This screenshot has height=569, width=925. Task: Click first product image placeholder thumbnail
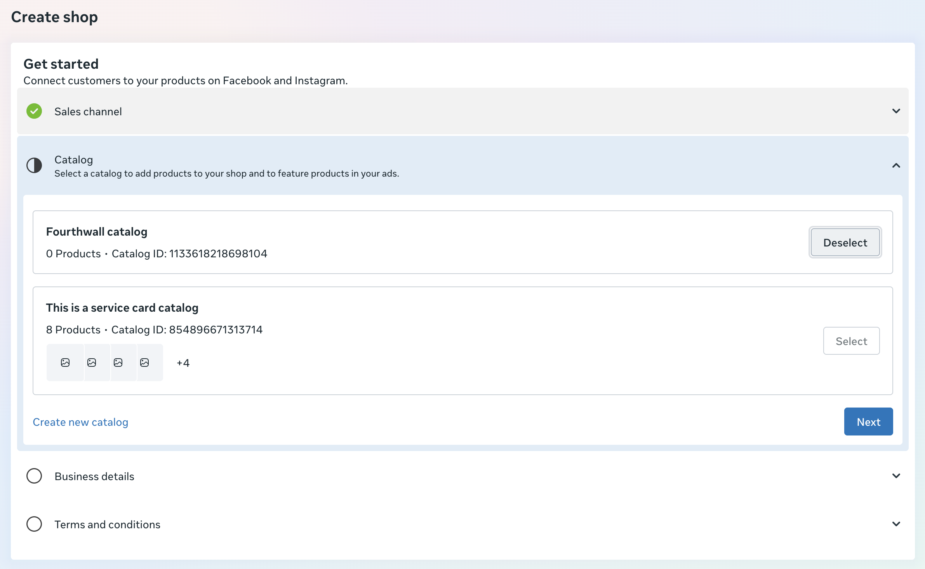click(65, 363)
